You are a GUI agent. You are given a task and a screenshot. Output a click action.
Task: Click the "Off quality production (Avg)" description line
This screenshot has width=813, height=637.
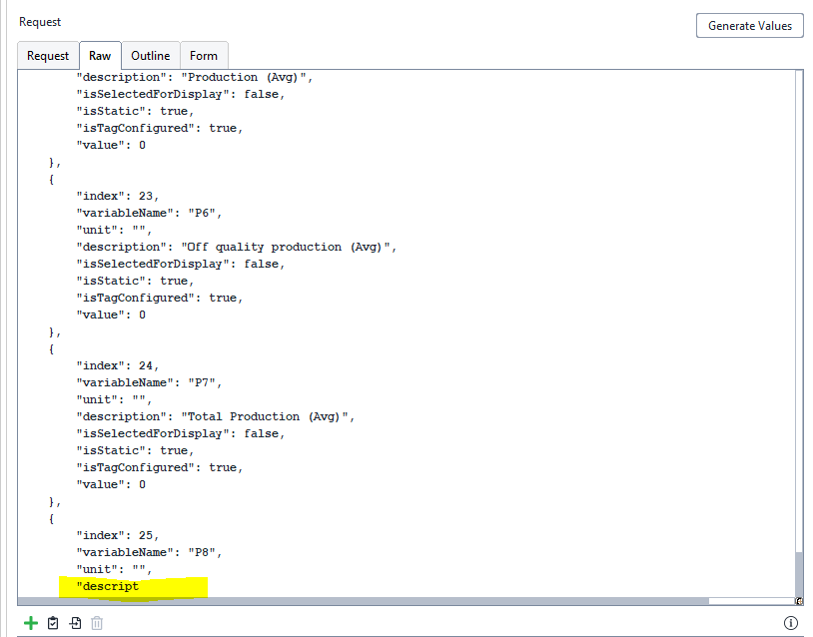(x=236, y=247)
